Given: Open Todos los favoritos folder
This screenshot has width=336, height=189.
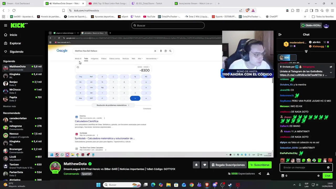Looking at the screenshot, I should click(x=323, y=17).
